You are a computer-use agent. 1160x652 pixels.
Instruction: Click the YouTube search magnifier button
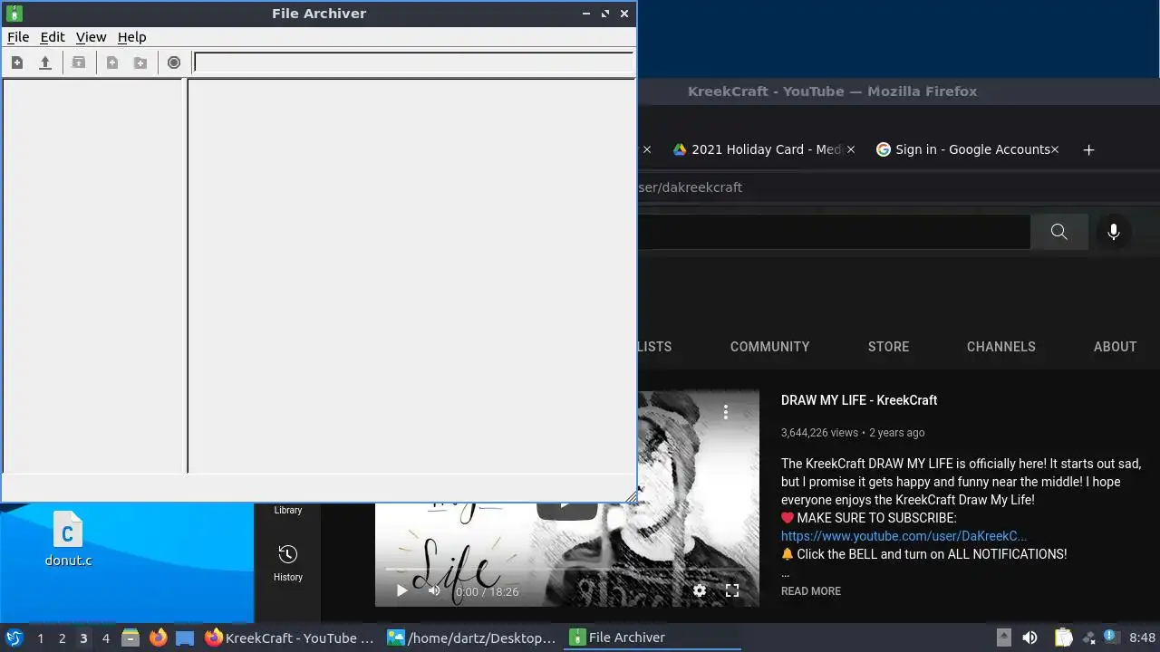1059,232
